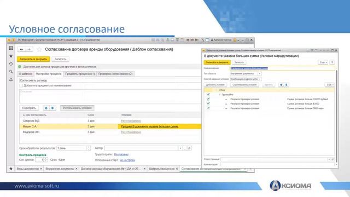
Task: Switch to 'О шаблоне' tab
Action: (x=26, y=74)
